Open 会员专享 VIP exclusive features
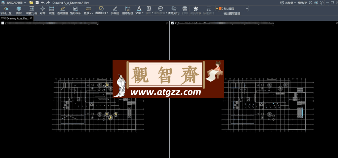Viewport: 338px width, 158px height. click(196, 10)
